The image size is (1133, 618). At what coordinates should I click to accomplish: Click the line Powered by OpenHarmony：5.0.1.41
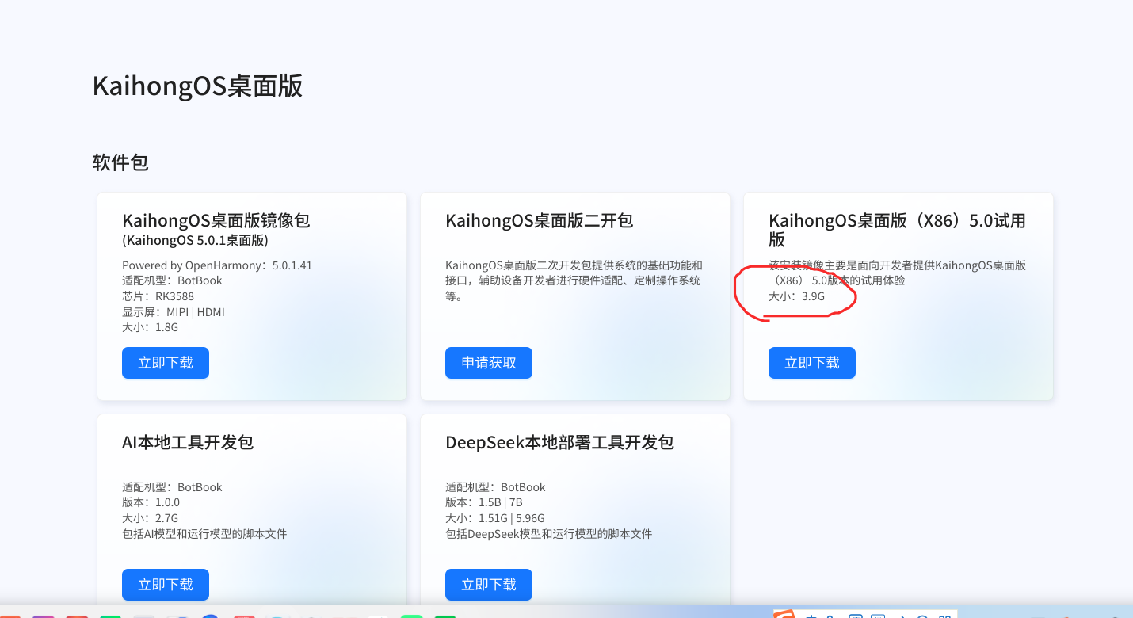point(217,265)
